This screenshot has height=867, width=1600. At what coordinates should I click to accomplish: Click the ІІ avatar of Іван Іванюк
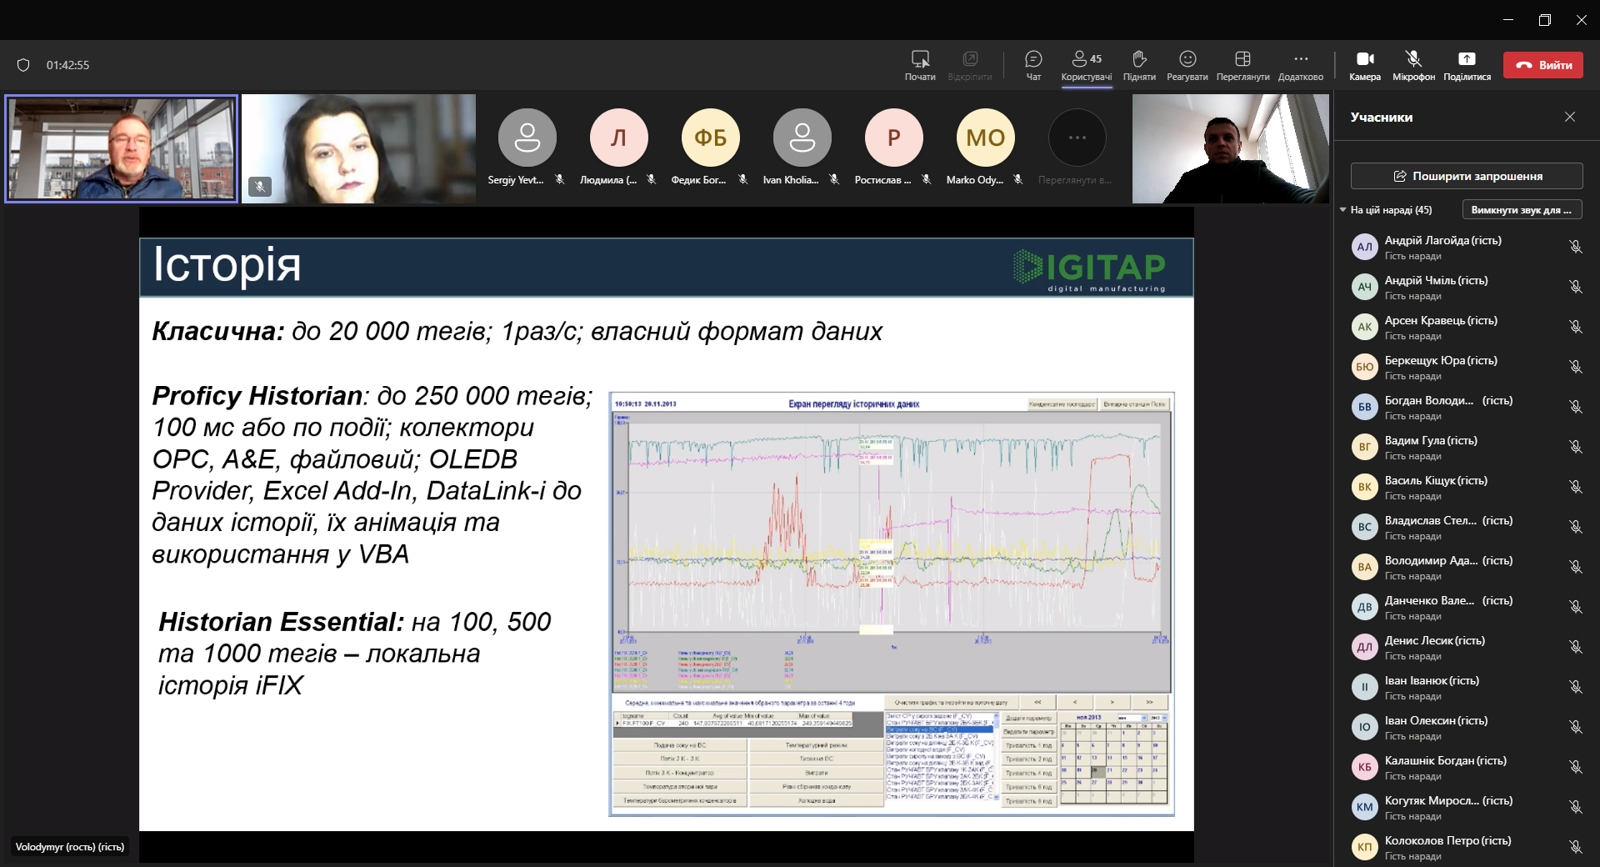(x=1364, y=687)
